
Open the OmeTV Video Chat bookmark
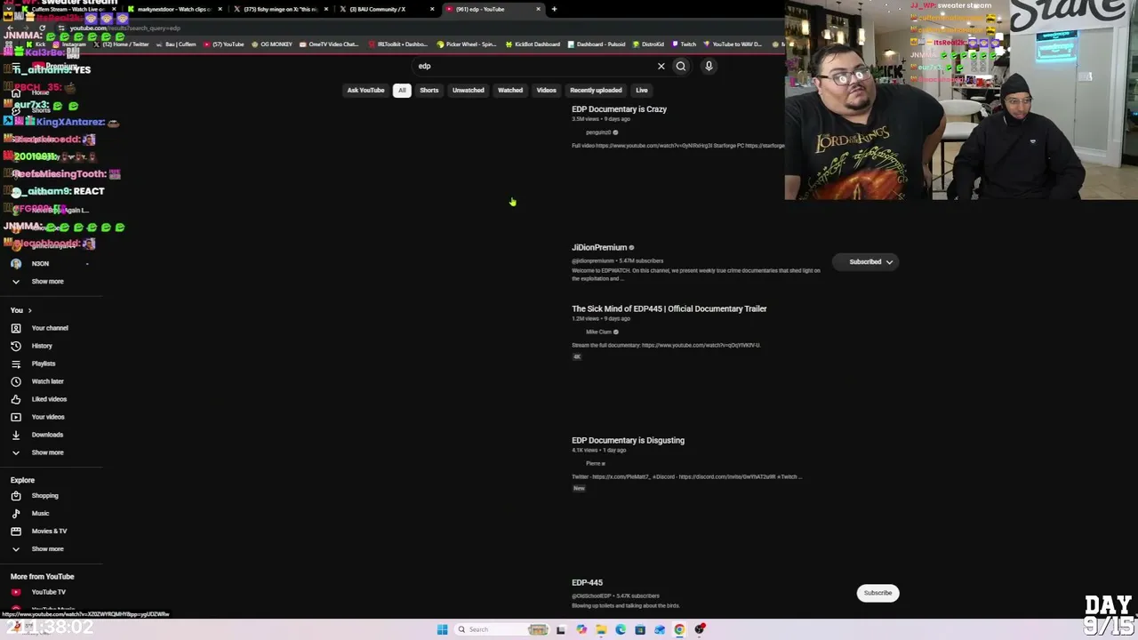[329, 44]
